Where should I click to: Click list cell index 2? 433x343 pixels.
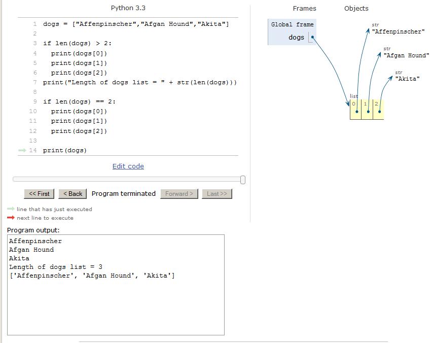[x=378, y=109]
